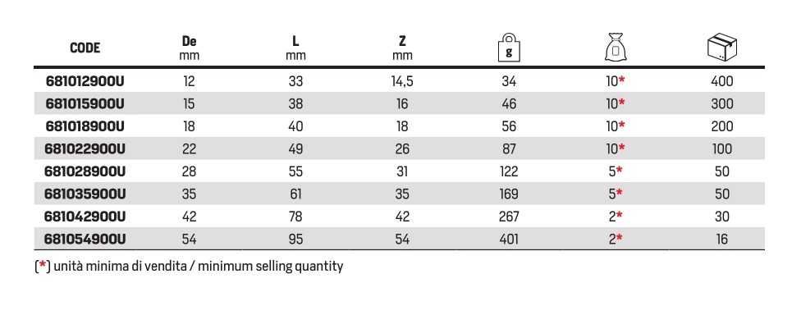Image resolution: width=801 pixels, height=324 pixels.
Task: Click the red asterisk in the footnote
Action: tap(43, 266)
